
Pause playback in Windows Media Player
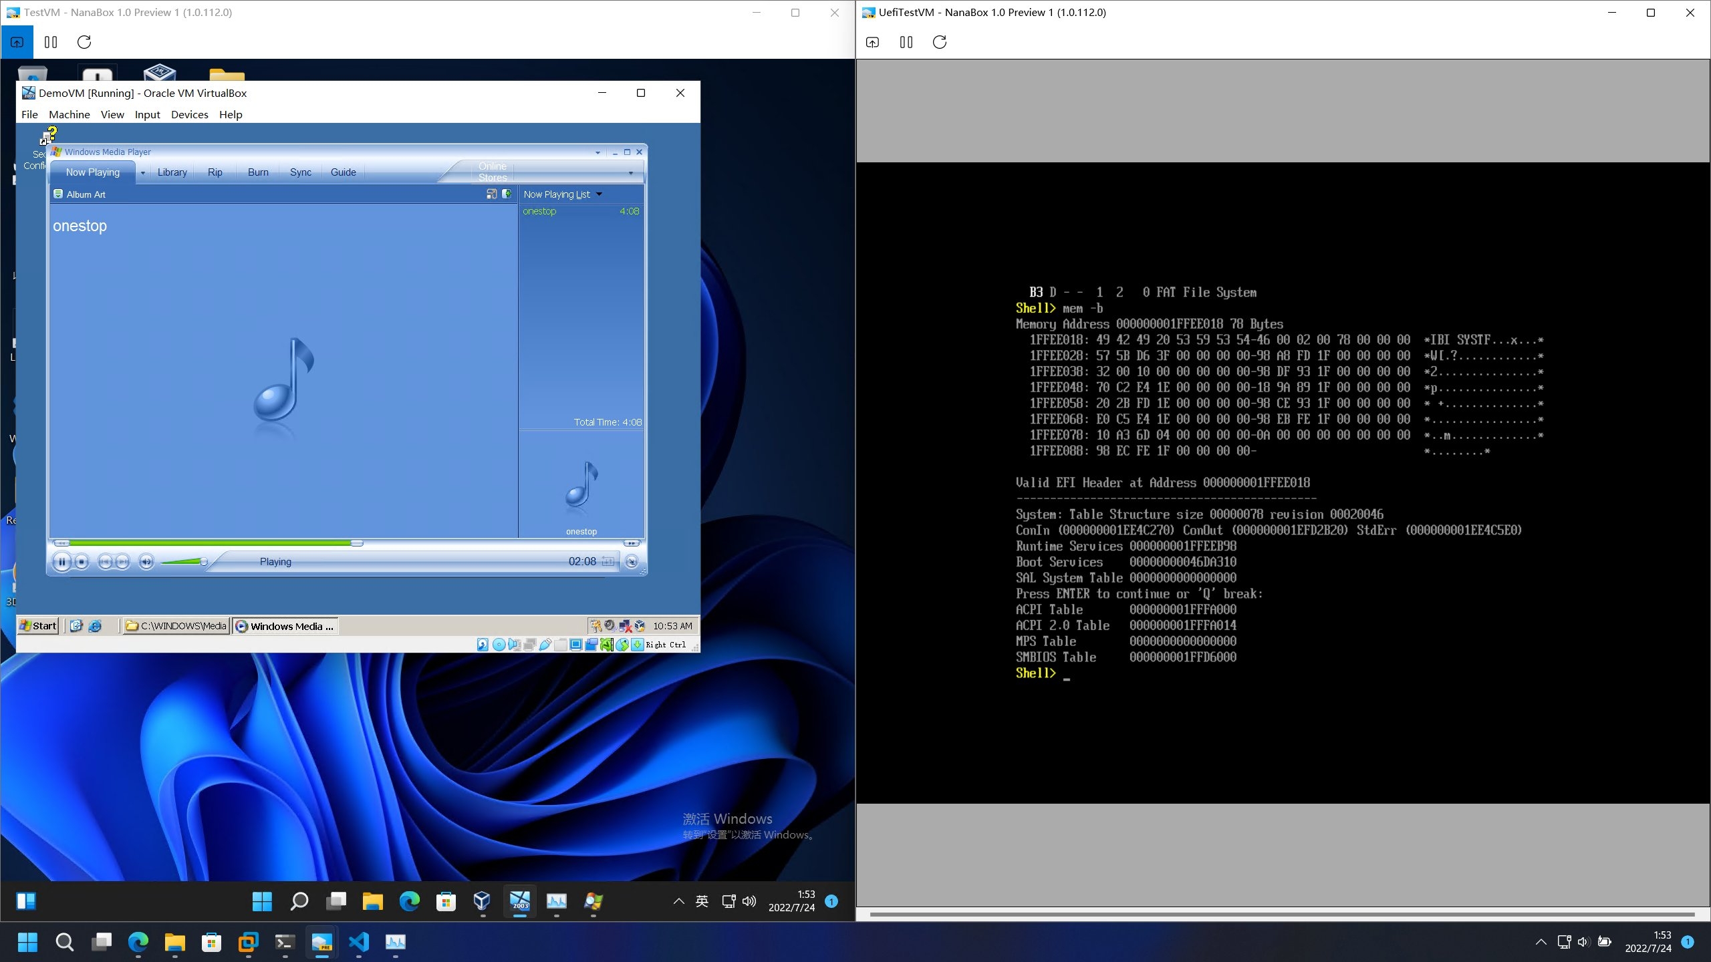click(x=61, y=562)
